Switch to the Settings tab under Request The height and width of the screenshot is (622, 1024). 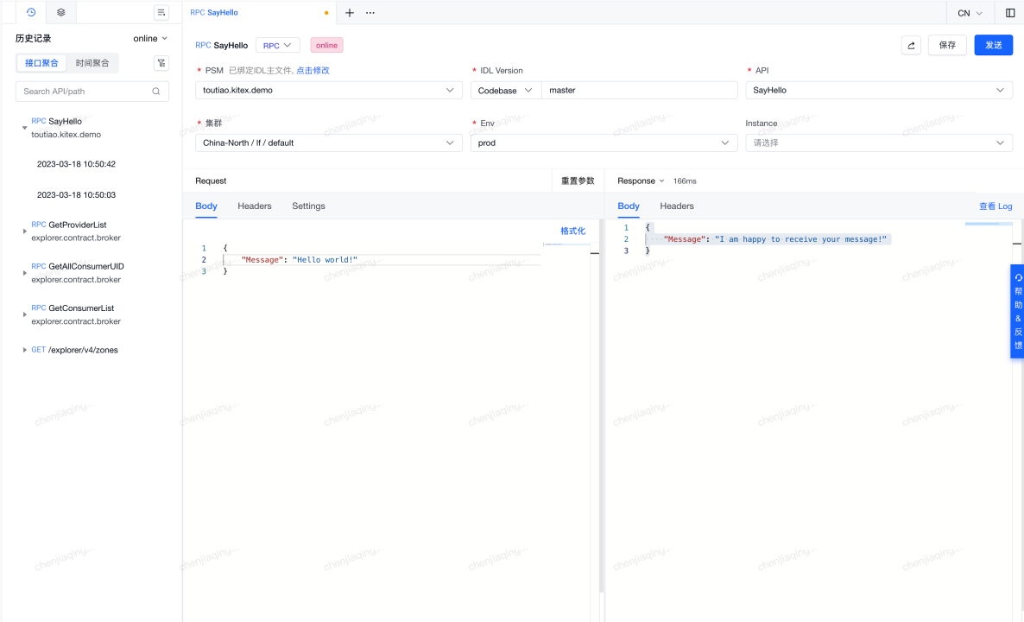pos(307,206)
